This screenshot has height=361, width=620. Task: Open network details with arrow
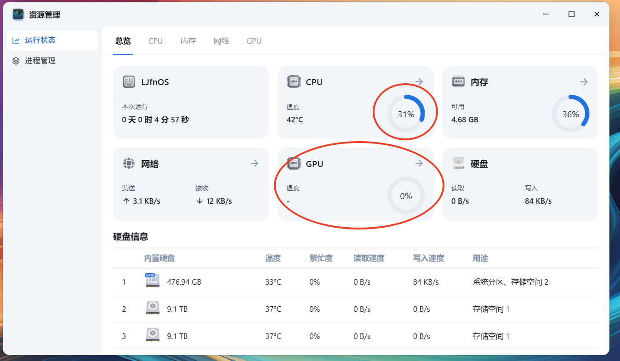point(254,163)
